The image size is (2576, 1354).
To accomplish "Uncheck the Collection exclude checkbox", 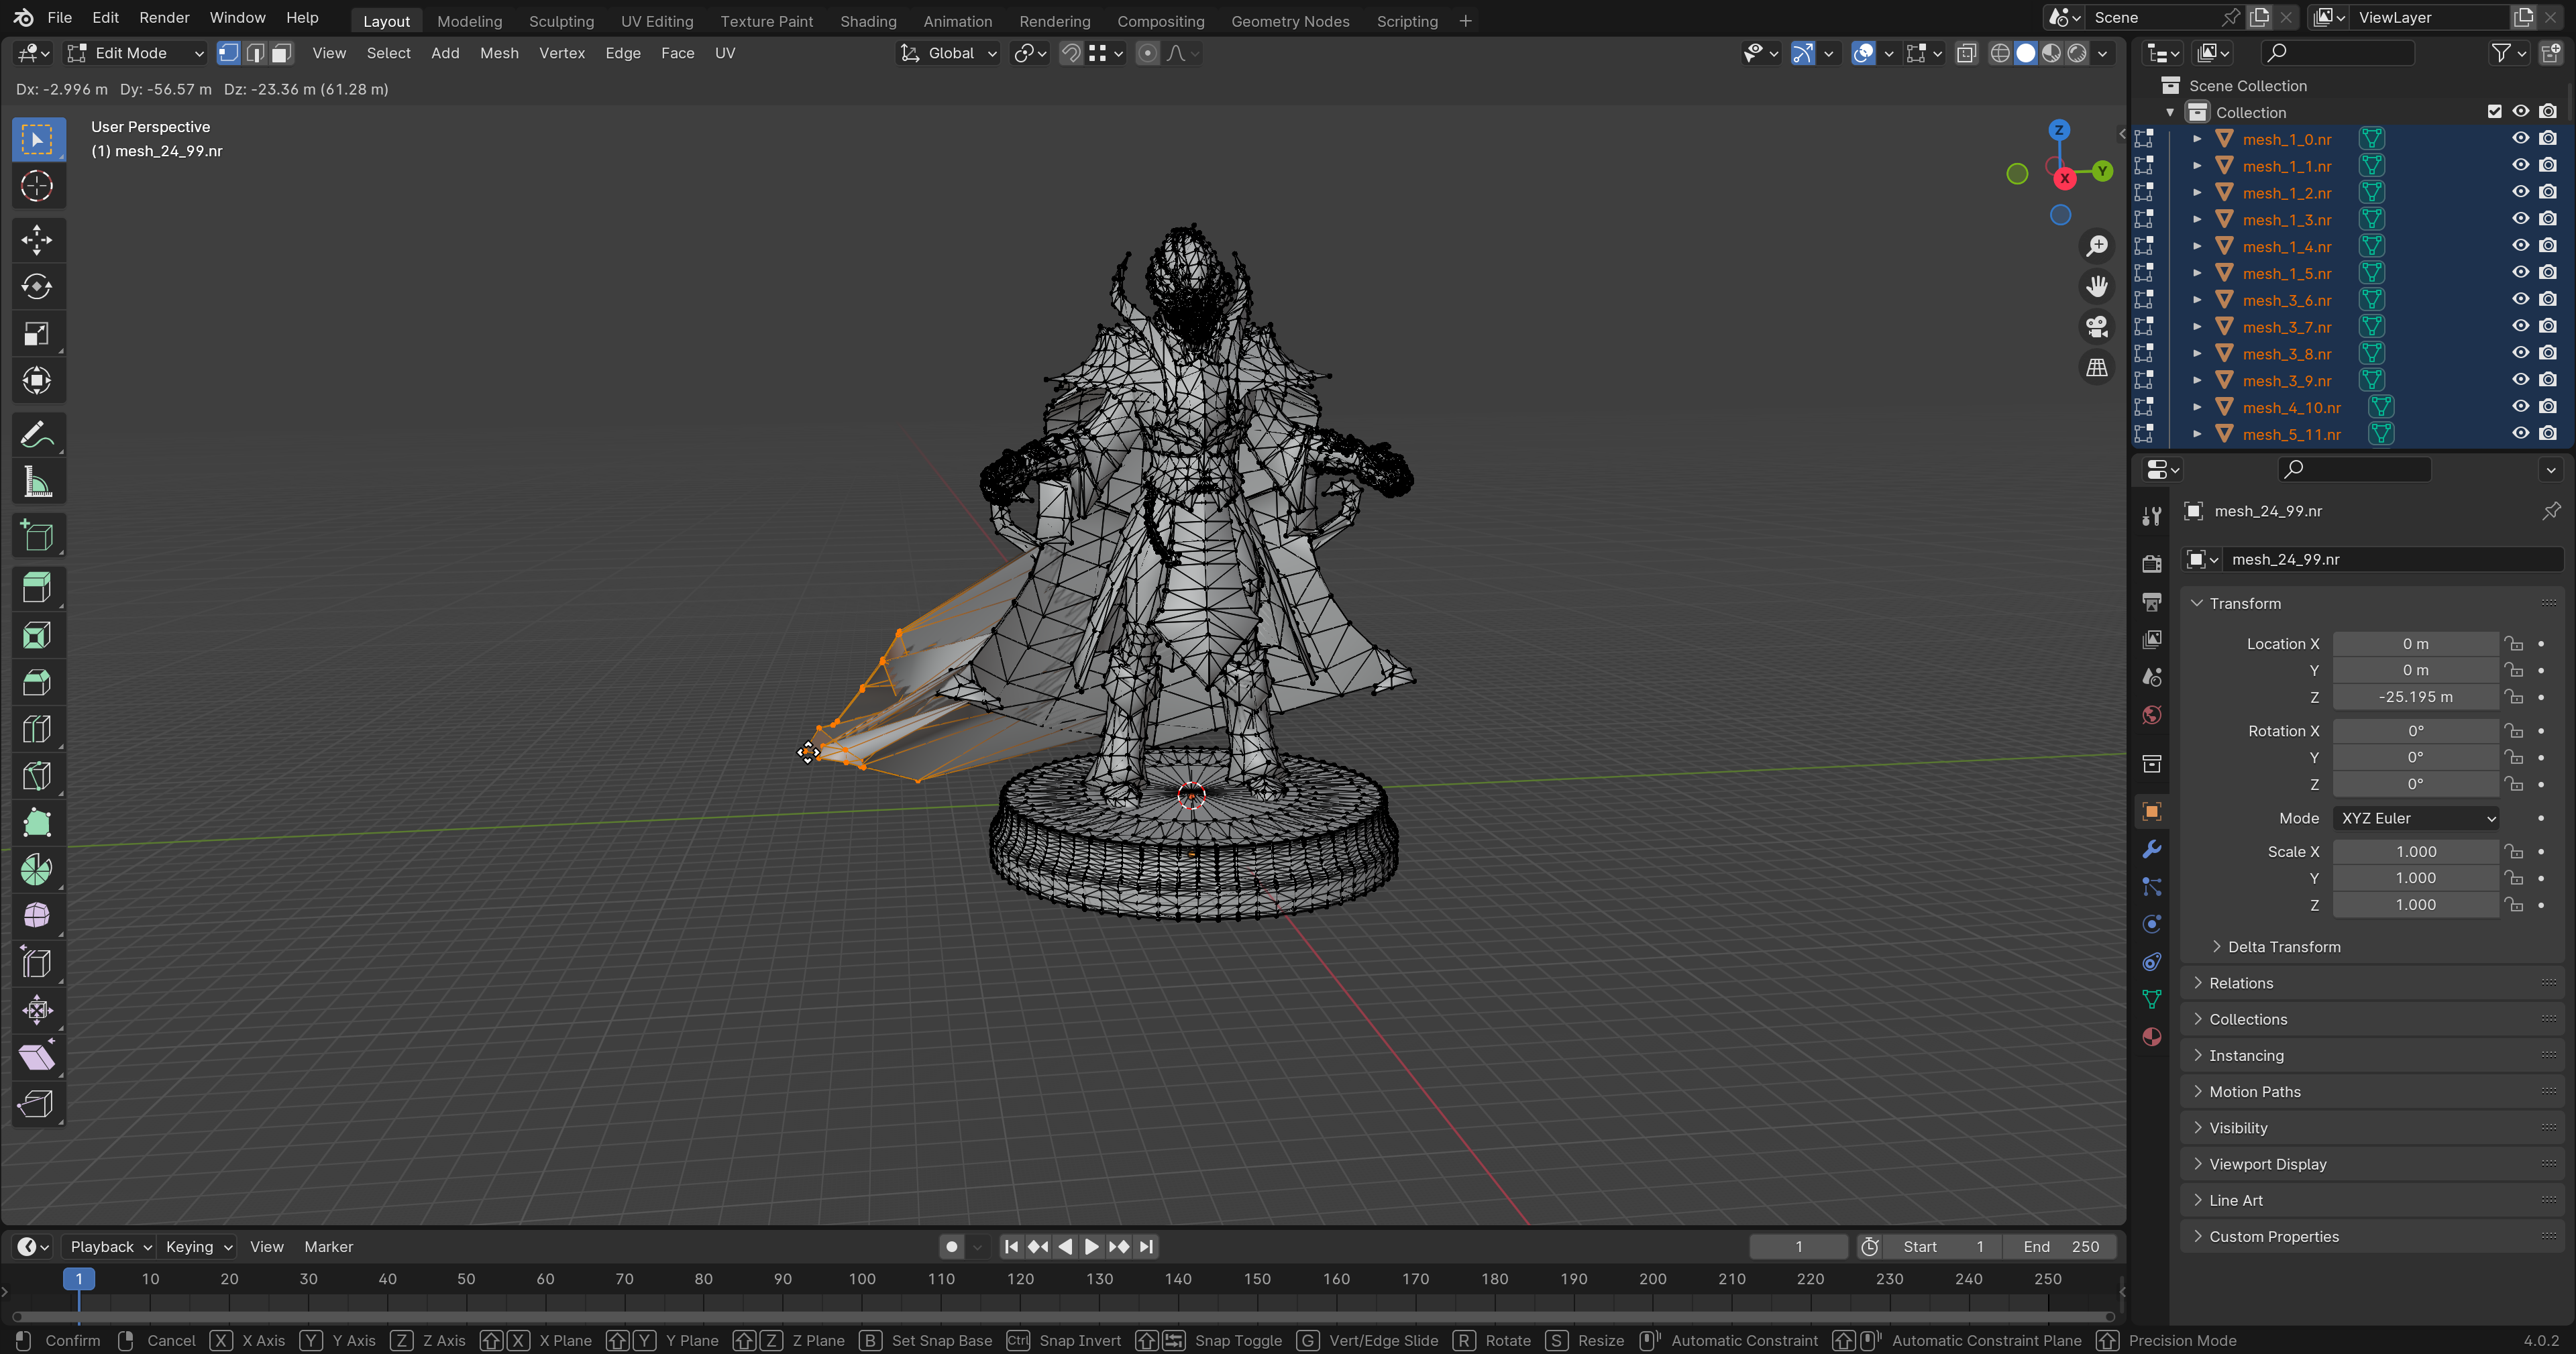I will [x=2494, y=112].
